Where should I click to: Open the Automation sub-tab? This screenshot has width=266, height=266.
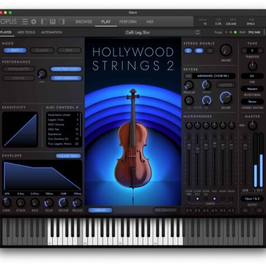52,32
